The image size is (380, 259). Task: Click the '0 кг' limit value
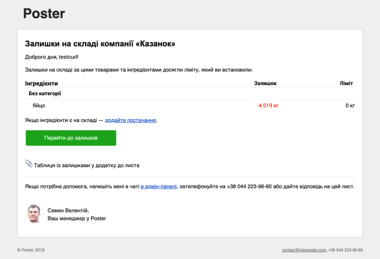pyautogui.click(x=350, y=106)
